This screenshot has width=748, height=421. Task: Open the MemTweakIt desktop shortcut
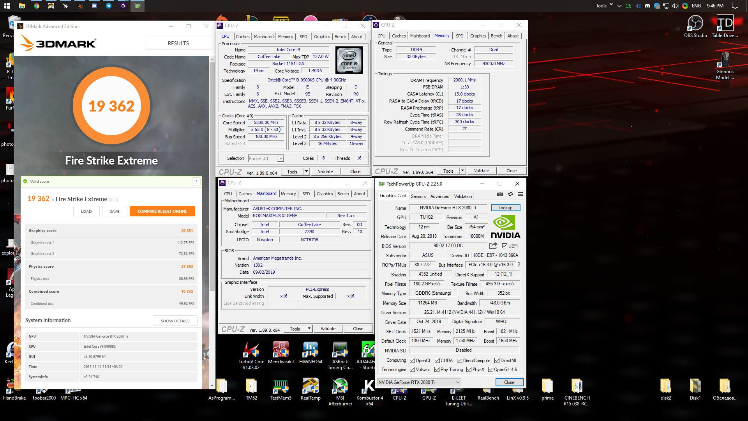[x=281, y=353]
